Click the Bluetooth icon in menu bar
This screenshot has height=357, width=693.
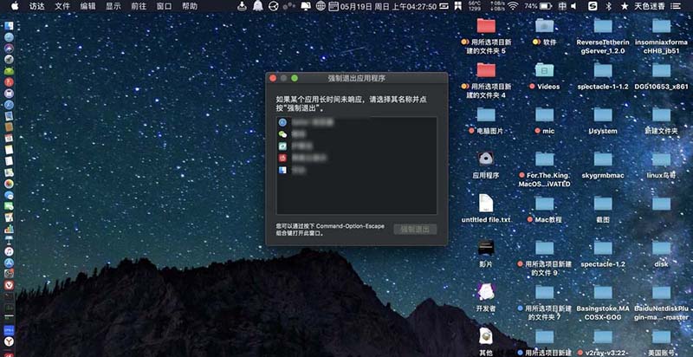coord(608,6)
